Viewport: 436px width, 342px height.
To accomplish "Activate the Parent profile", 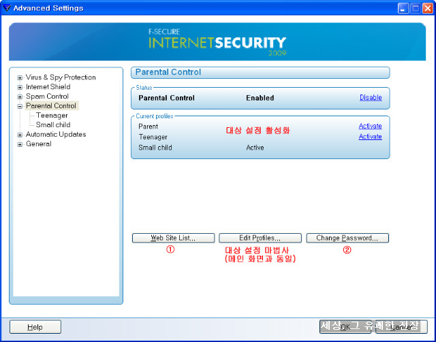I will (370, 126).
